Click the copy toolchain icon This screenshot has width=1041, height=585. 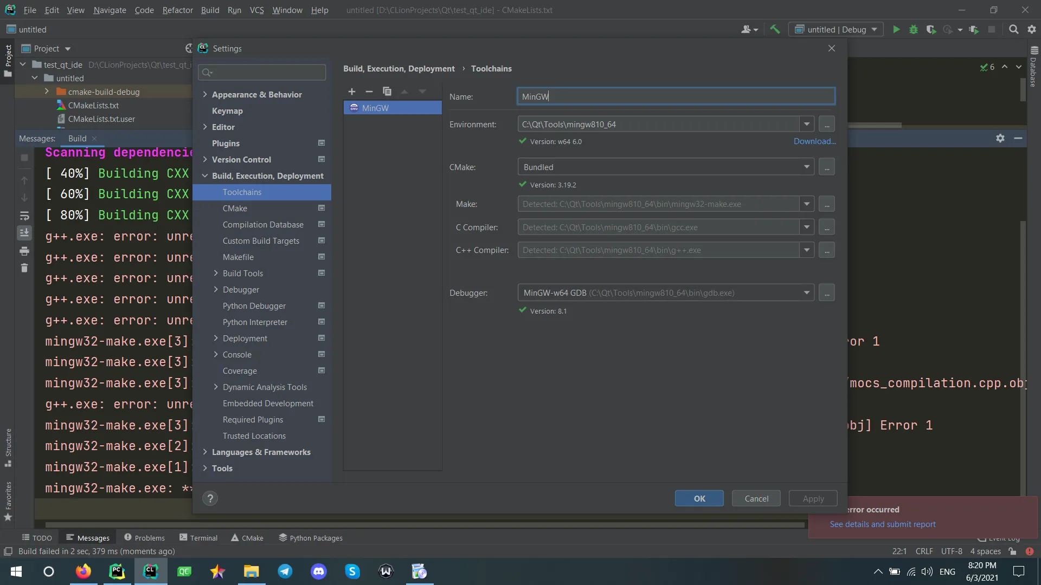[387, 92]
